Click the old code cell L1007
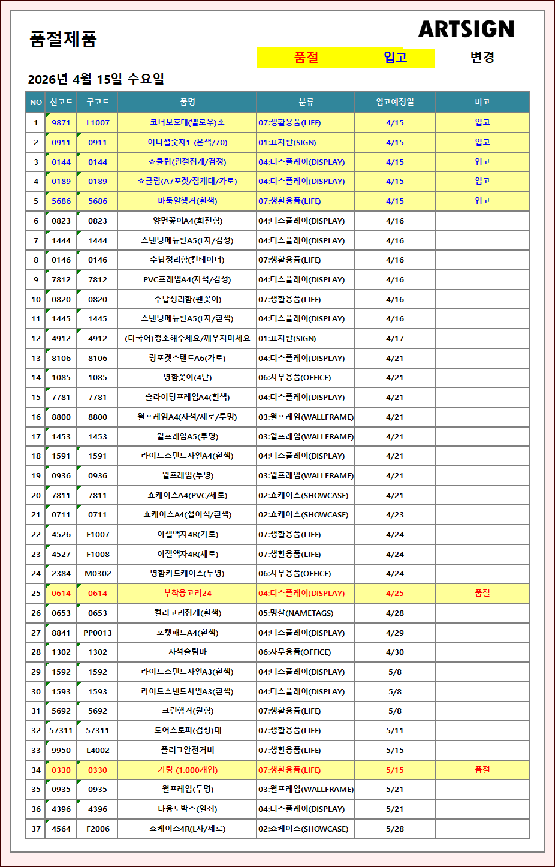This screenshot has height=867, width=555. (x=98, y=122)
